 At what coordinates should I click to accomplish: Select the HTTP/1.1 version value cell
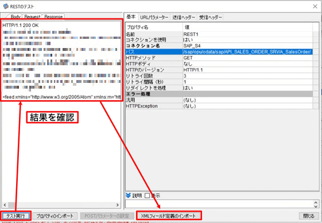point(247,70)
